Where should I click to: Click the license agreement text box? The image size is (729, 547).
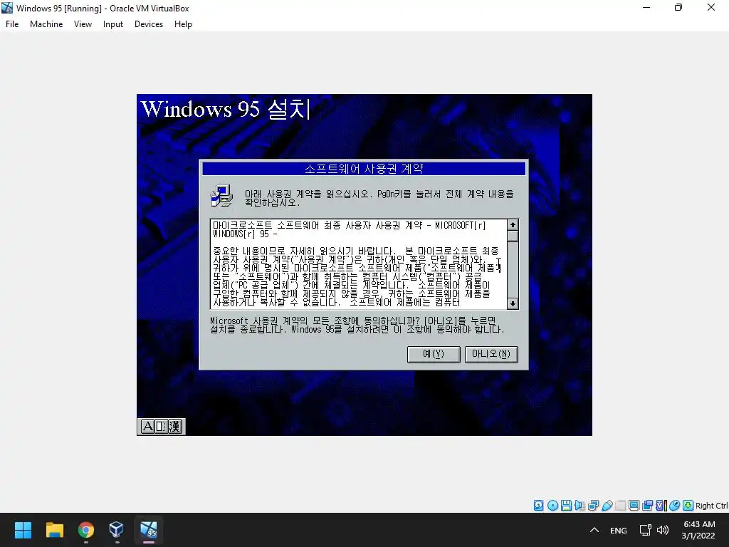pos(359,264)
